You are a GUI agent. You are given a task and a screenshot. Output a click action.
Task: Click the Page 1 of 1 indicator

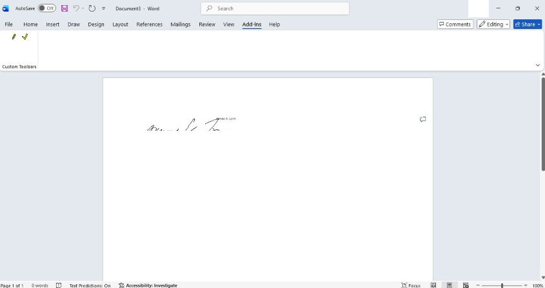pyautogui.click(x=12, y=285)
